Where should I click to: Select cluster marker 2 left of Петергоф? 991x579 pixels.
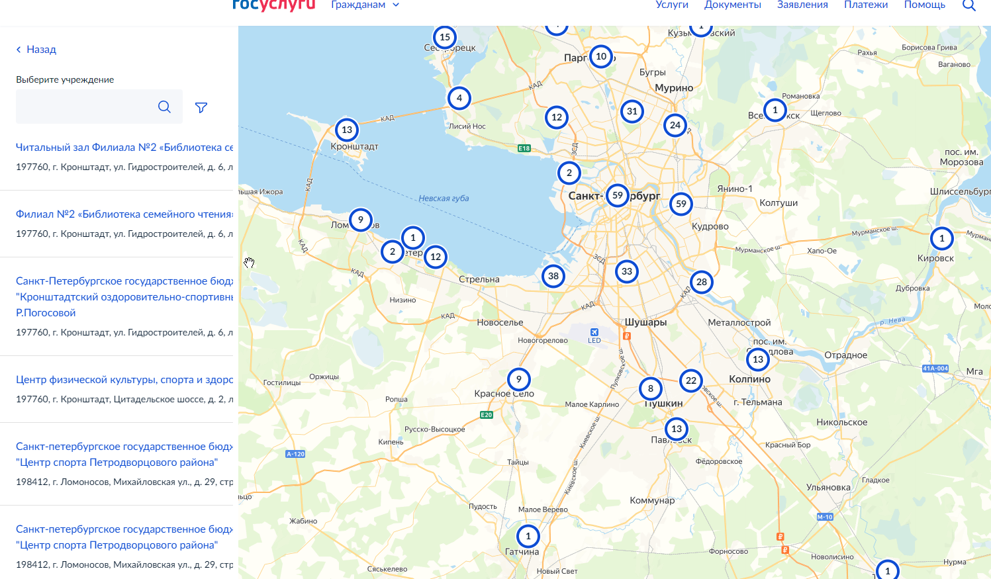(393, 251)
